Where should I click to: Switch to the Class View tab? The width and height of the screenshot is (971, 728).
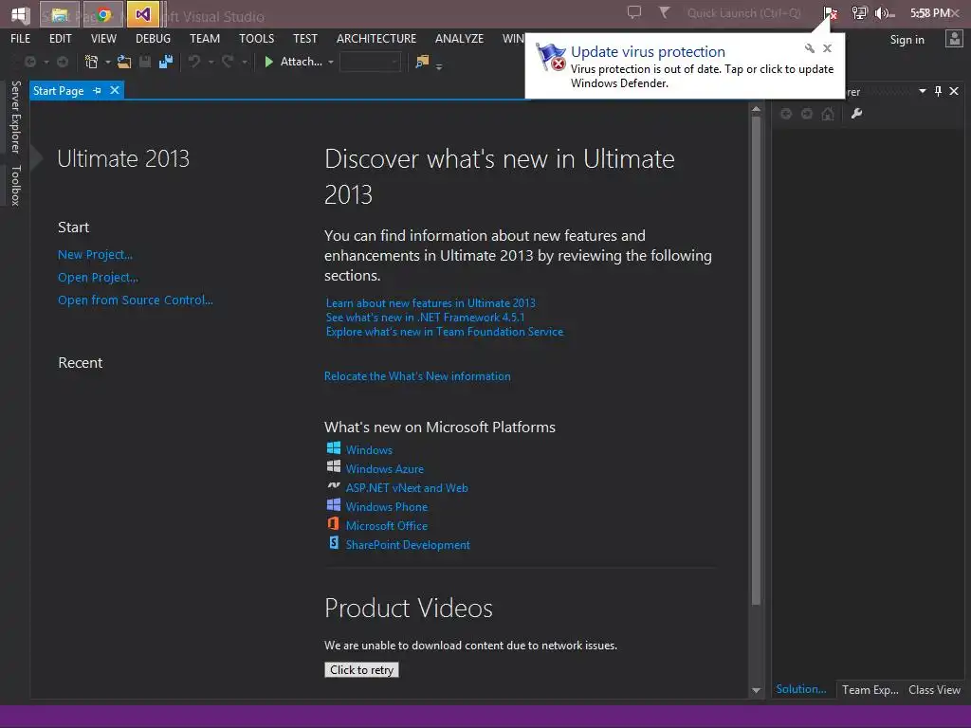point(934,690)
